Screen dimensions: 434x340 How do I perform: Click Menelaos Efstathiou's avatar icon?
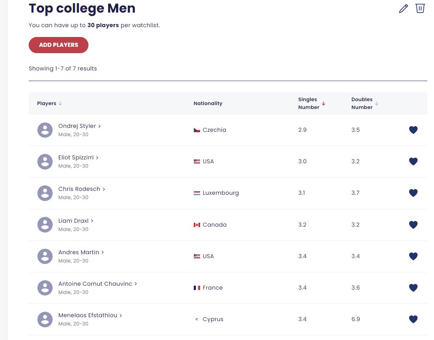pyautogui.click(x=45, y=320)
